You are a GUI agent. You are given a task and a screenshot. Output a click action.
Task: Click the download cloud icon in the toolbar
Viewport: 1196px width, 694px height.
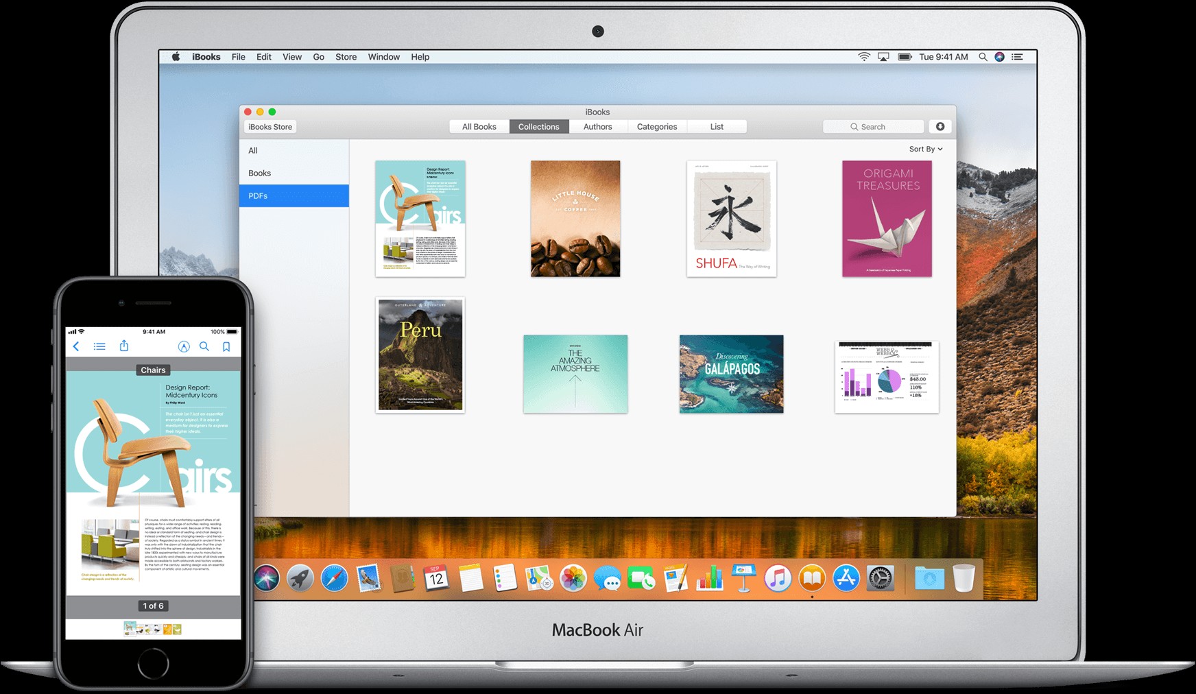pyautogui.click(x=940, y=126)
